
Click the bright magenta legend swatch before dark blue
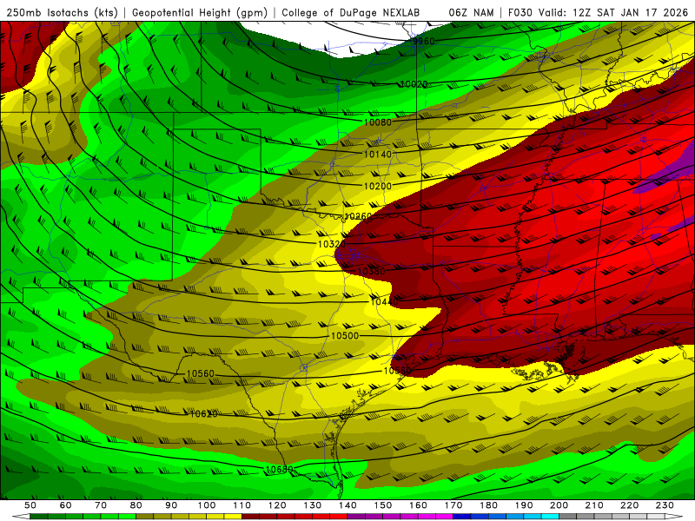pos(444,517)
